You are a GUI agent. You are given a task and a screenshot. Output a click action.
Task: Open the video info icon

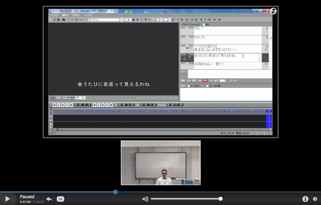[x=305, y=199]
